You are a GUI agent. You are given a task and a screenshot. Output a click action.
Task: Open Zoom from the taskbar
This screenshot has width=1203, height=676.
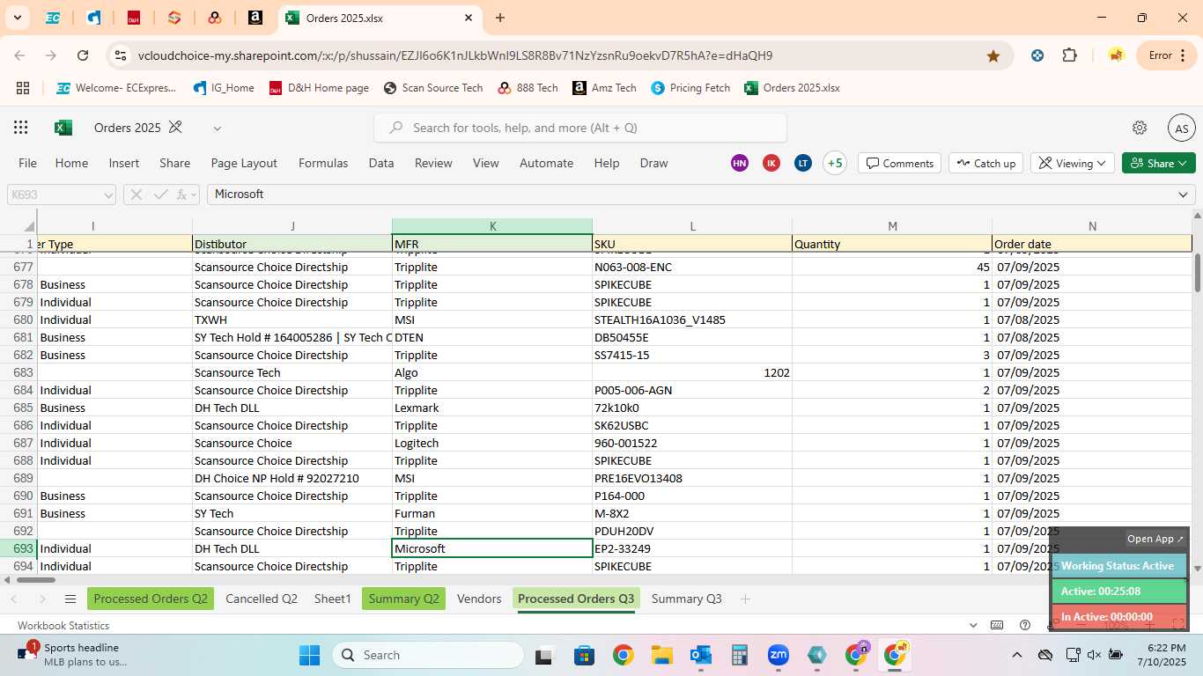point(778,655)
